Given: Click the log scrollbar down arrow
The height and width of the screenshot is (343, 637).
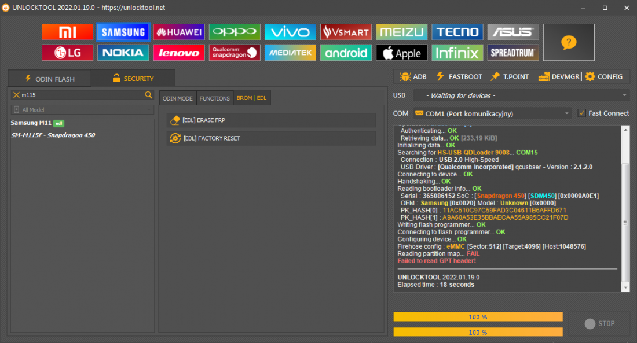Looking at the screenshot, I should click(x=625, y=287).
